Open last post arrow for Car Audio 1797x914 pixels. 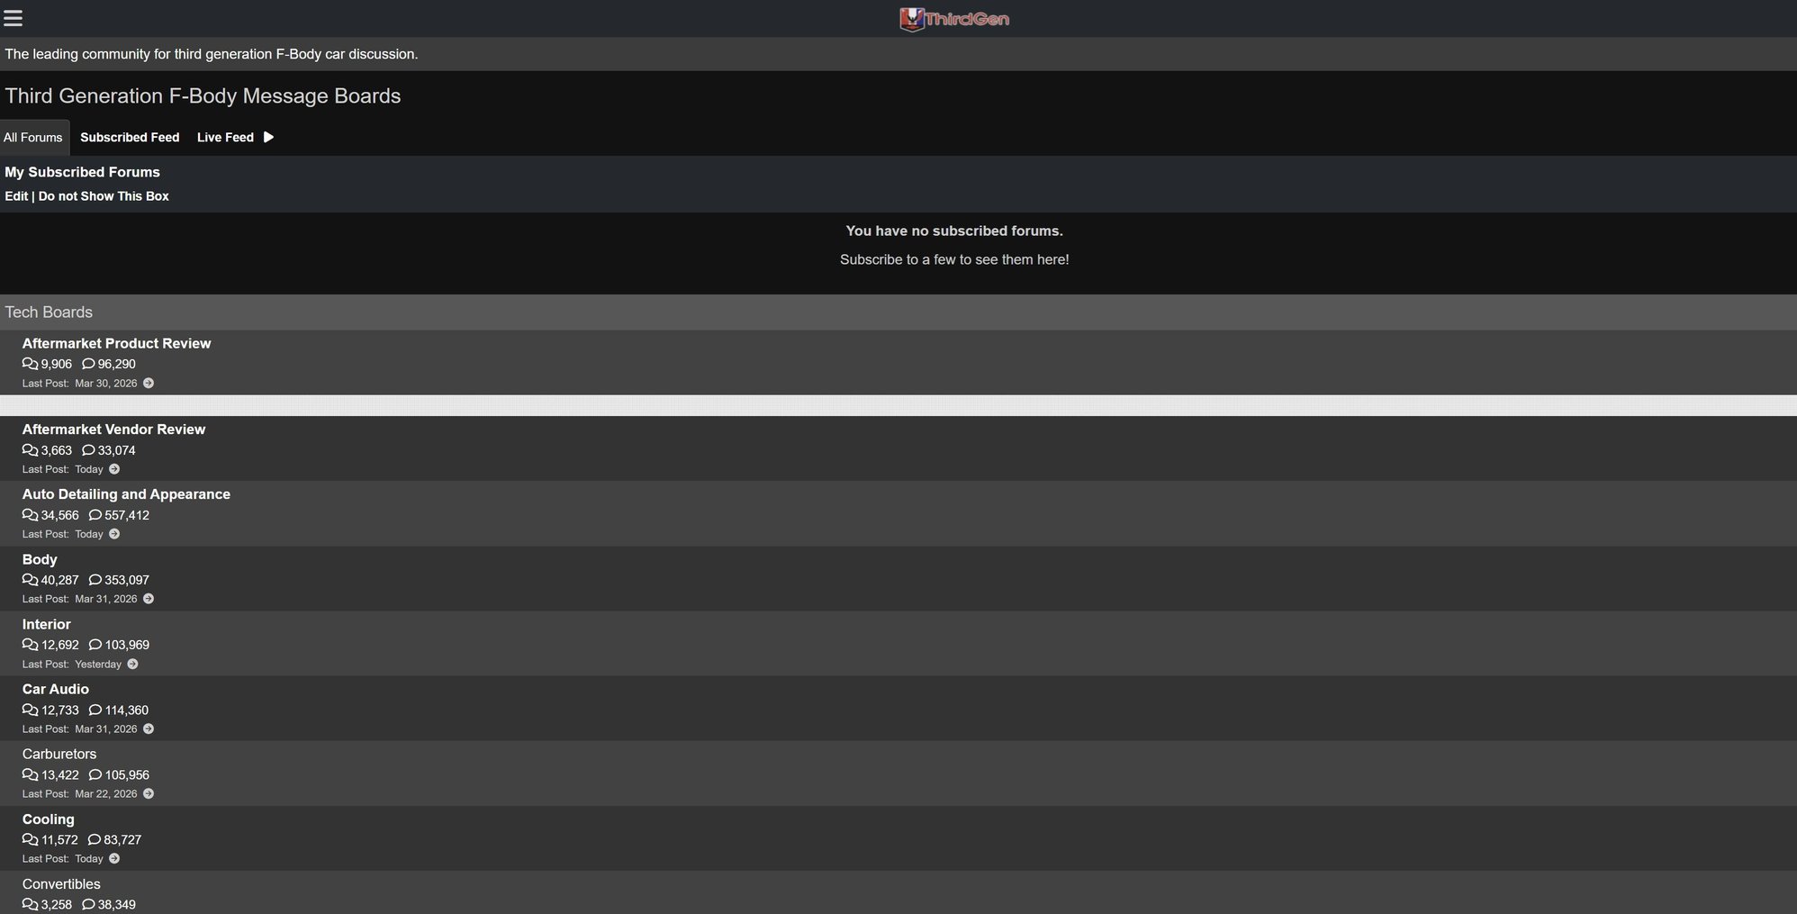(149, 729)
